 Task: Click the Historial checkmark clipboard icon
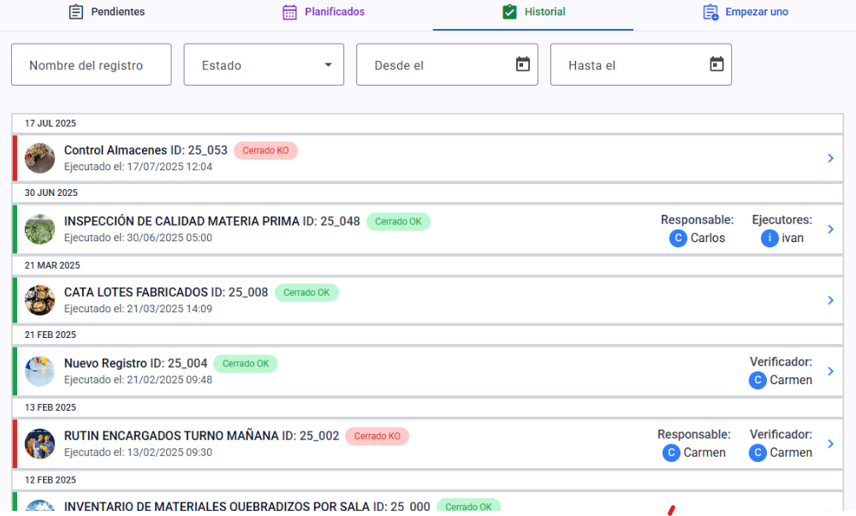pos(509,12)
